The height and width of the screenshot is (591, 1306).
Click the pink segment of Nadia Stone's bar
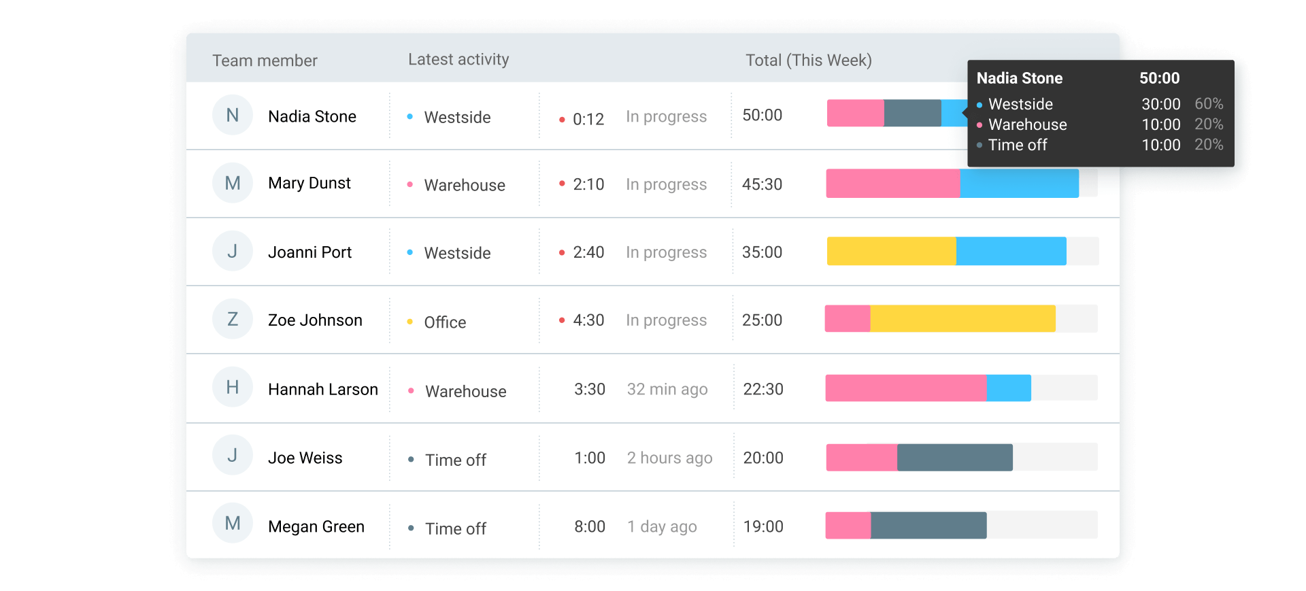point(855,113)
